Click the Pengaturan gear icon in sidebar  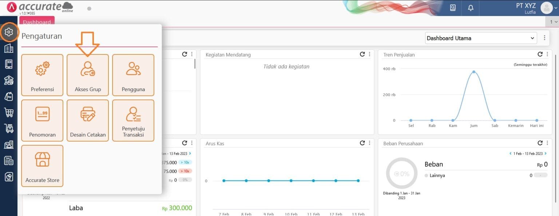coord(9,32)
